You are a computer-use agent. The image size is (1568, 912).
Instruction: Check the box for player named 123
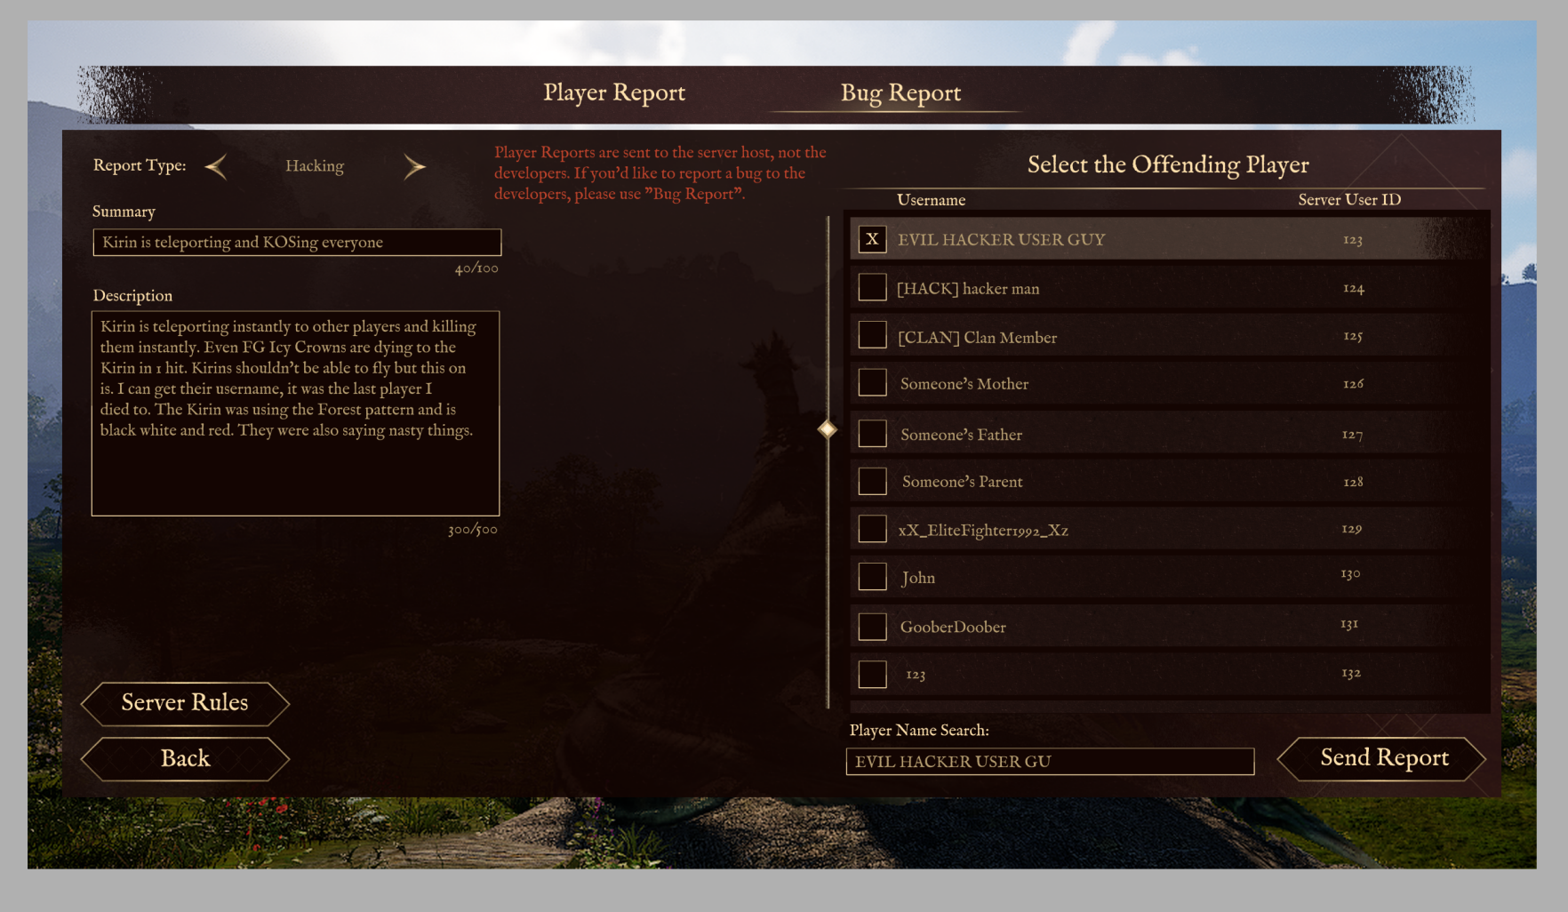(x=872, y=674)
